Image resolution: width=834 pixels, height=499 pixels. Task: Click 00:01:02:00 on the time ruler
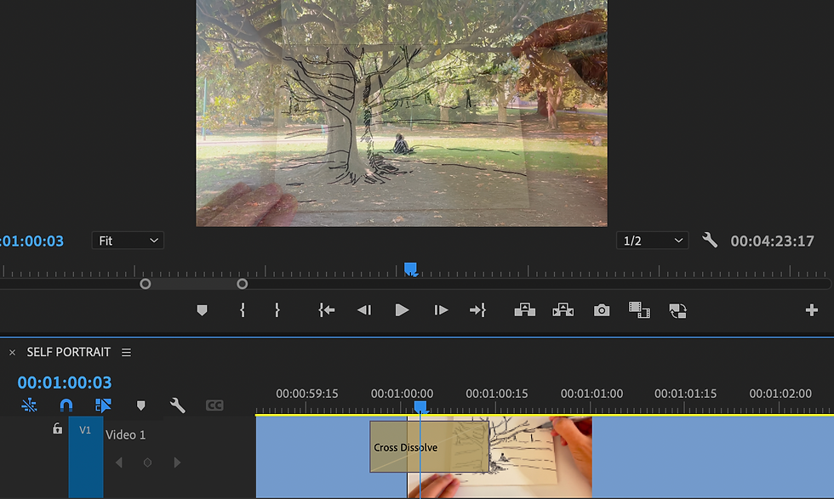point(780,394)
